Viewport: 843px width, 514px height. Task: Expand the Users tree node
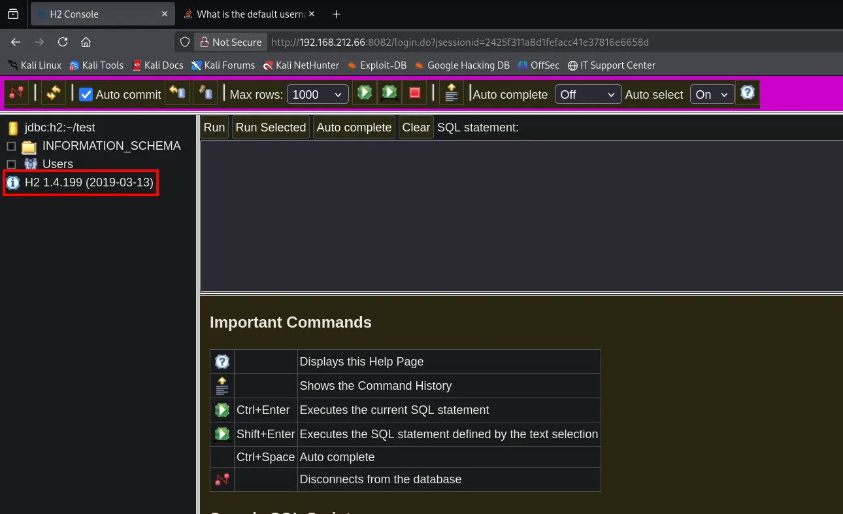pyautogui.click(x=11, y=164)
